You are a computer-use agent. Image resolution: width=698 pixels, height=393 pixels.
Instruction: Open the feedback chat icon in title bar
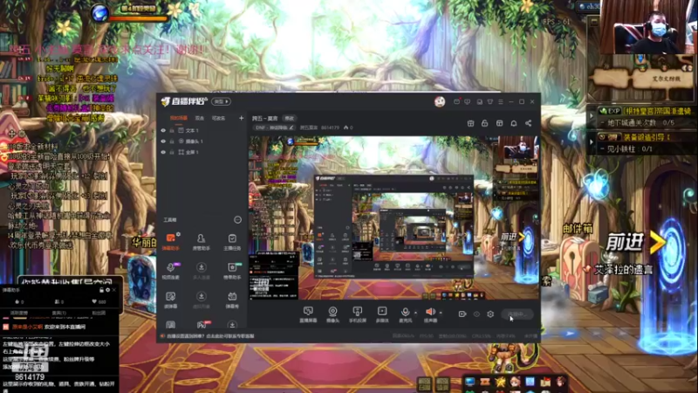click(x=468, y=101)
